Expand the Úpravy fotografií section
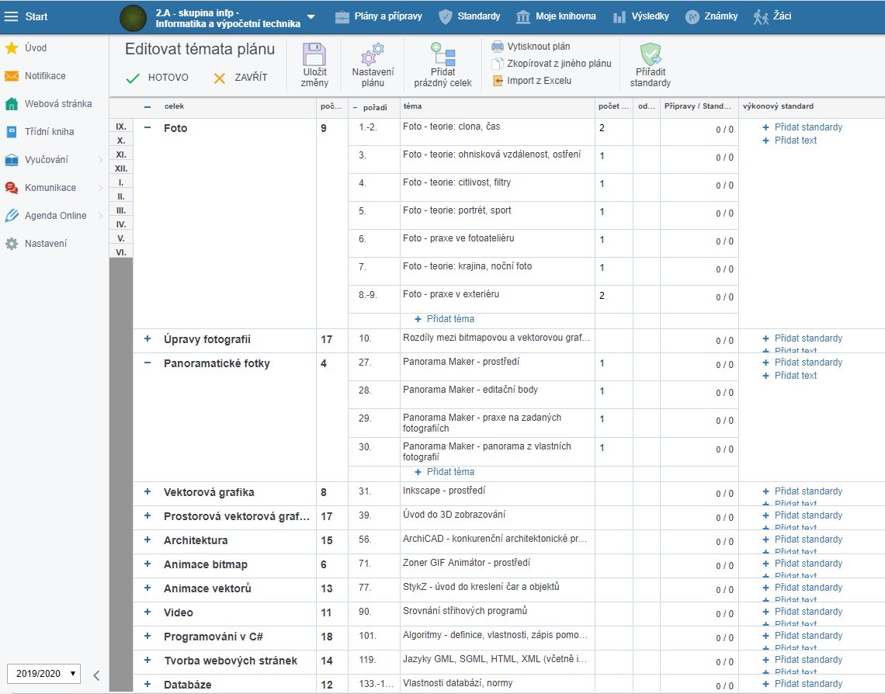Image resolution: width=885 pixels, height=694 pixels. [x=147, y=339]
